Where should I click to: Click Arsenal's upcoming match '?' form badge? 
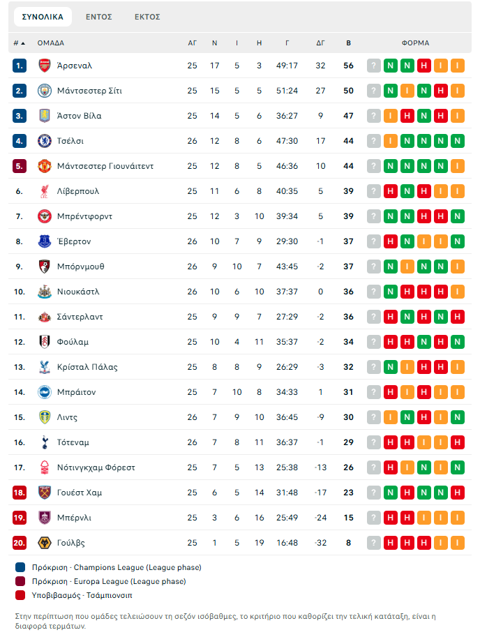[x=374, y=66]
